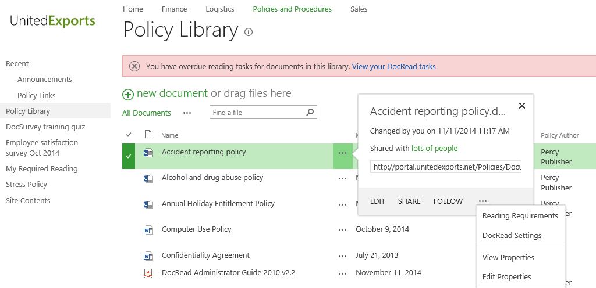Close the Accident reporting policy callout
596x288 pixels.
click(x=521, y=106)
